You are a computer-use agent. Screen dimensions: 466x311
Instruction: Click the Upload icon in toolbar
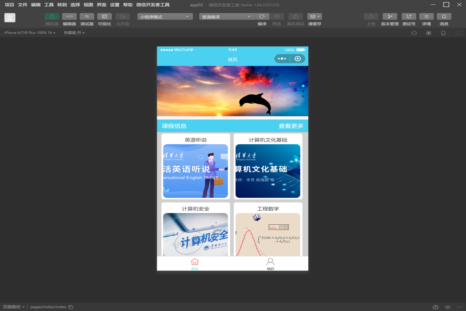click(370, 17)
